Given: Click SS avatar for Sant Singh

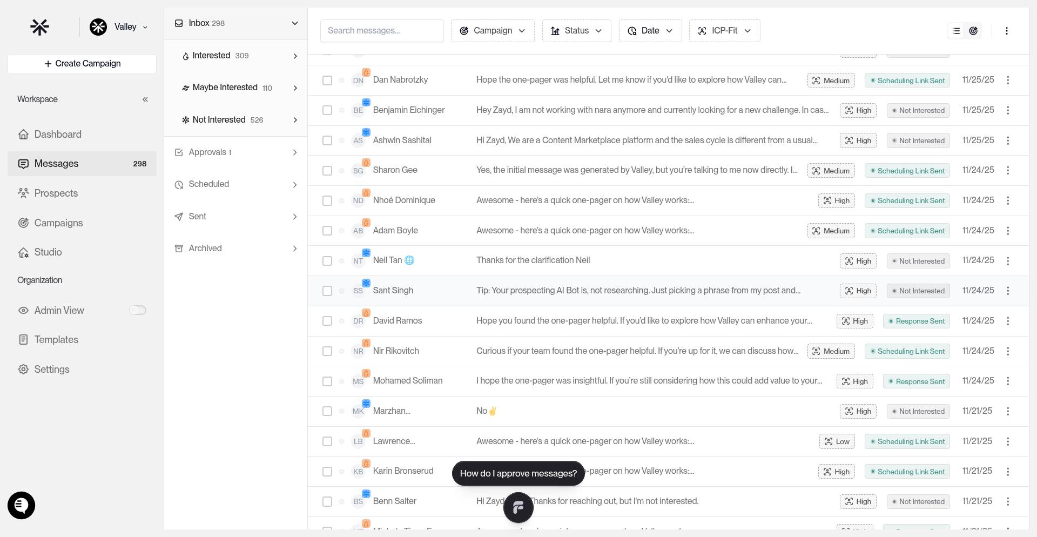Looking at the screenshot, I should [358, 291].
